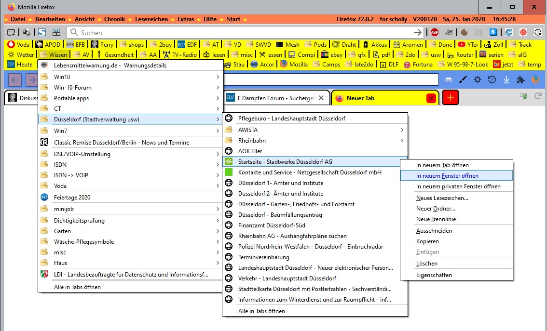Image resolution: width=547 pixels, height=331 pixels.
Task: Click the paintbrush icon in the blue toolbar
Action: [463, 79]
